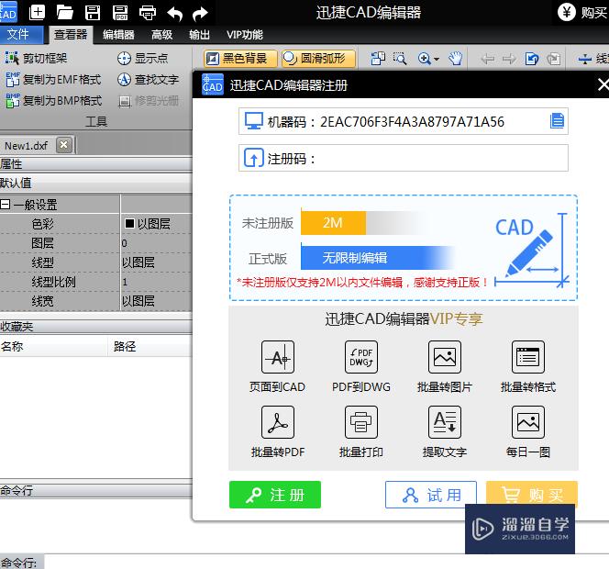The width and height of the screenshot is (609, 569).
Task: Click the Properties (属性) panel header
Action: point(96,164)
